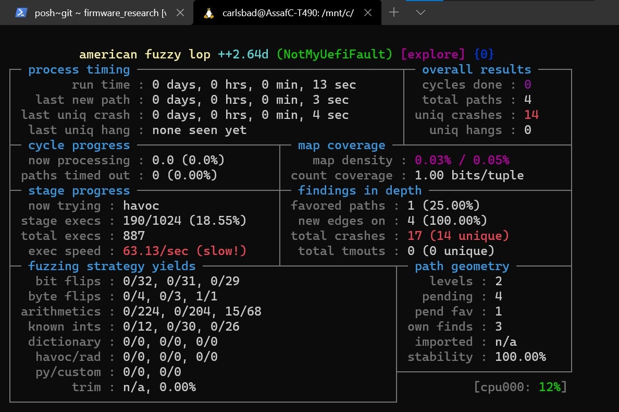
Task: Click the stability 100.00% value
Action: (x=520, y=357)
